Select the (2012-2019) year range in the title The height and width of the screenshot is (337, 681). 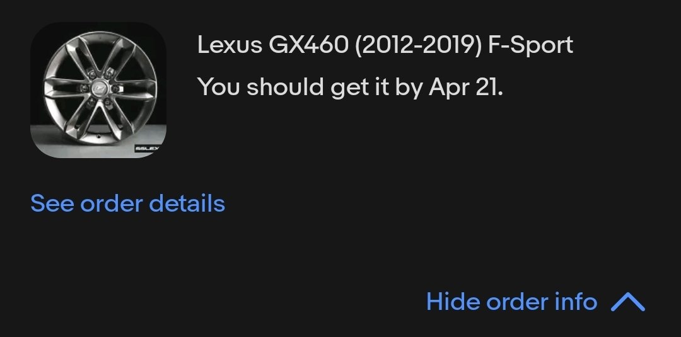click(x=418, y=45)
